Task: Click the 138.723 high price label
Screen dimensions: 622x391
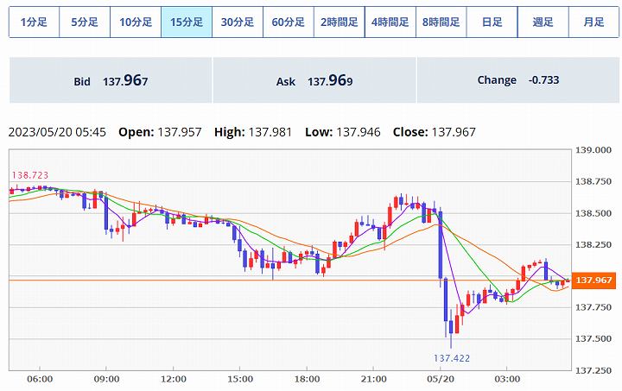Action: pyautogui.click(x=30, y=175)
